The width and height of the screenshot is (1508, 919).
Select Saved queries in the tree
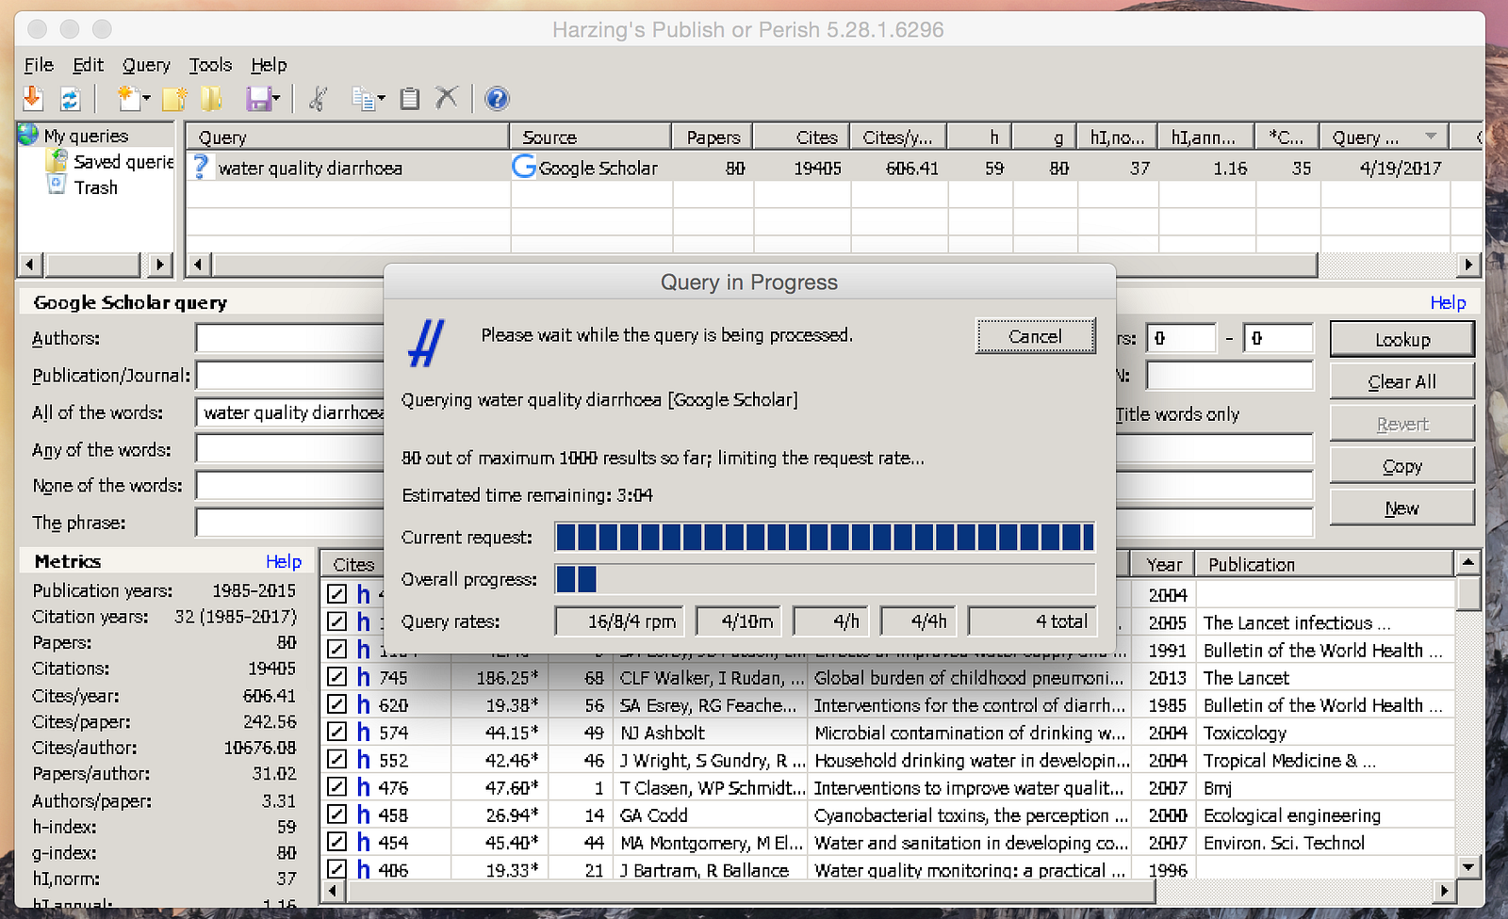tap(123, 162)
